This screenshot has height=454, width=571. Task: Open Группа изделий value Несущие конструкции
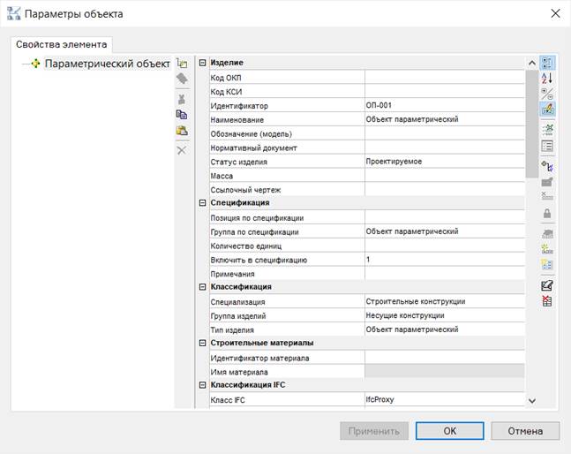coord(445,316)
